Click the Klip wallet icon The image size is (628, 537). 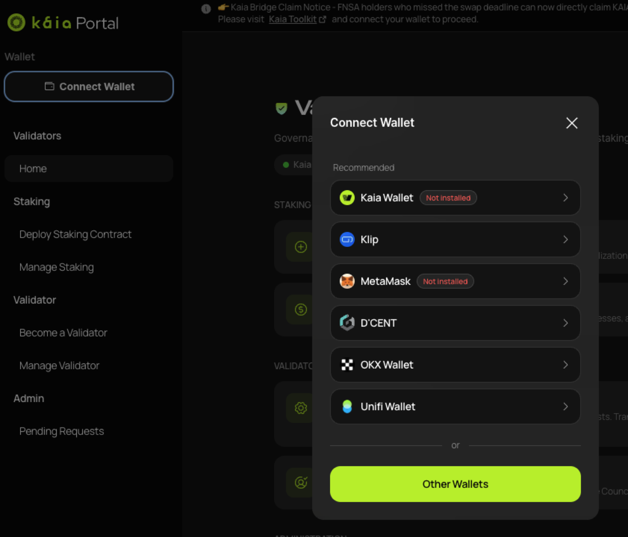coord(347,239)
